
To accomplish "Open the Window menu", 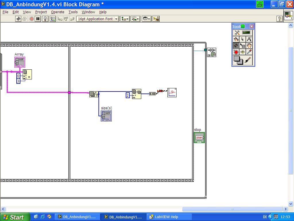I will click(88, 12).
